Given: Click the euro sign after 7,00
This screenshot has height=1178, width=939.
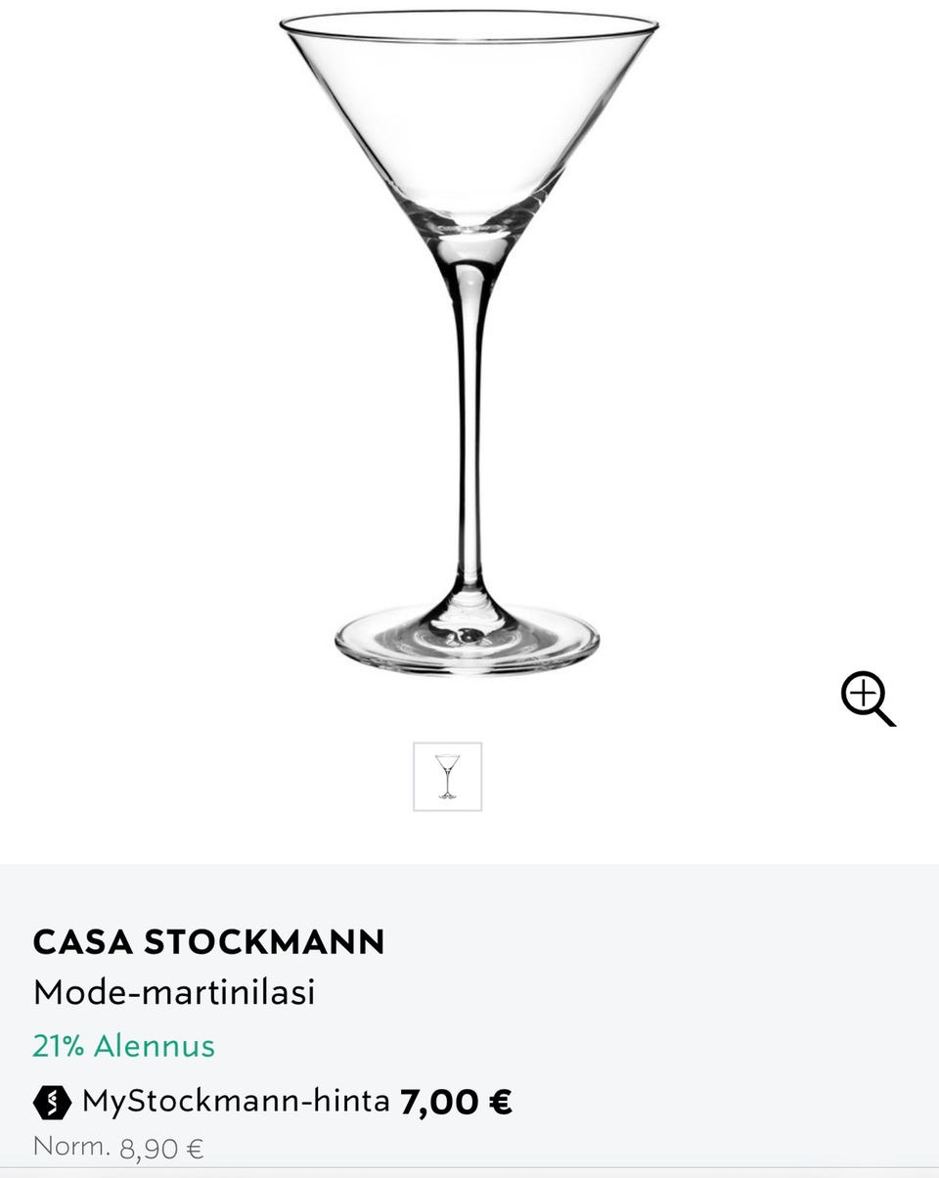Looking at the screenshot, I should [501, 1103].
